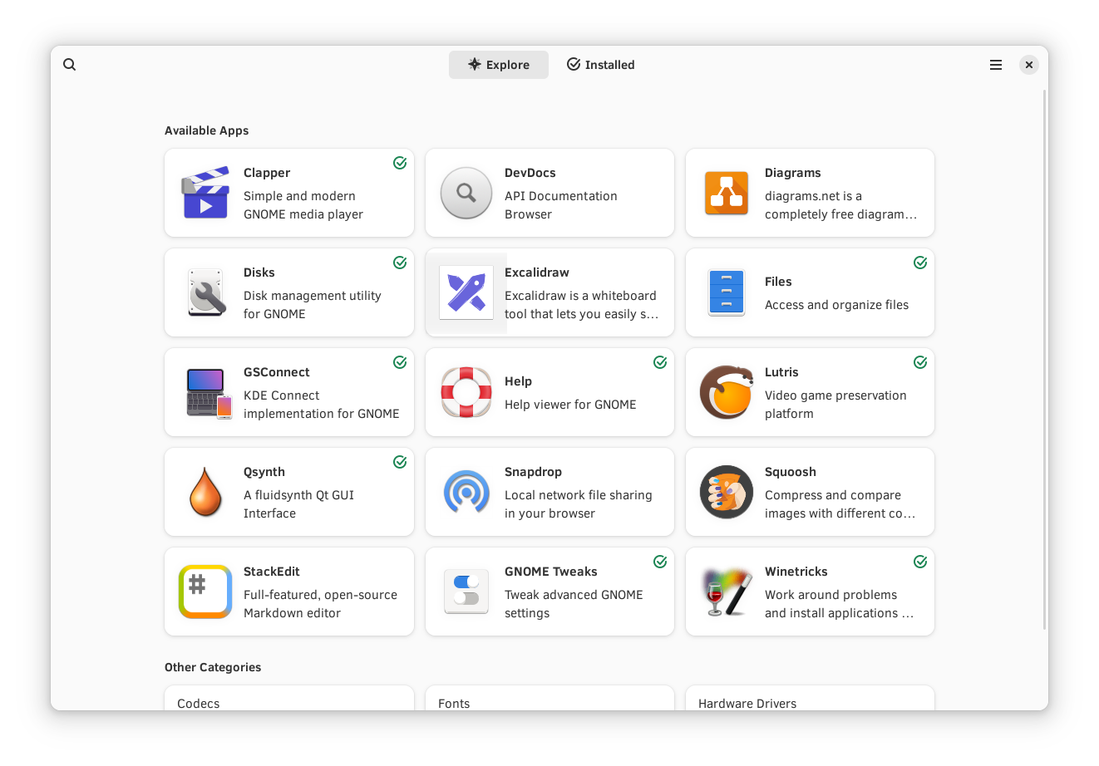
Task: Click the Excalidraw app icon
Action: click(466, 292)
